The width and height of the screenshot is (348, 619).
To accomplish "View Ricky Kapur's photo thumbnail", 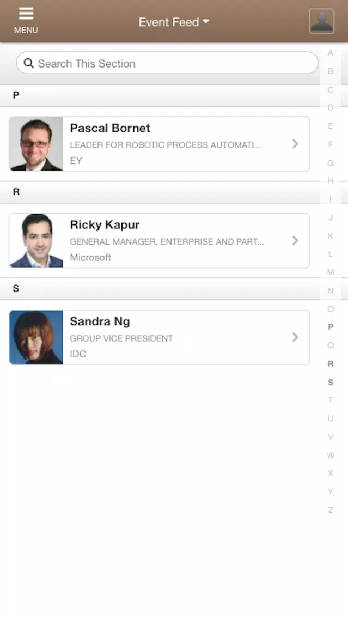I will 36,240.
